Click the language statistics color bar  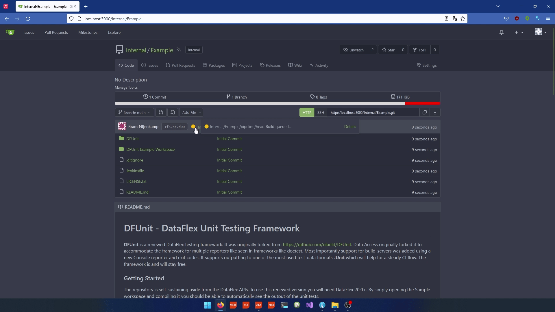[x=277, y=103]
